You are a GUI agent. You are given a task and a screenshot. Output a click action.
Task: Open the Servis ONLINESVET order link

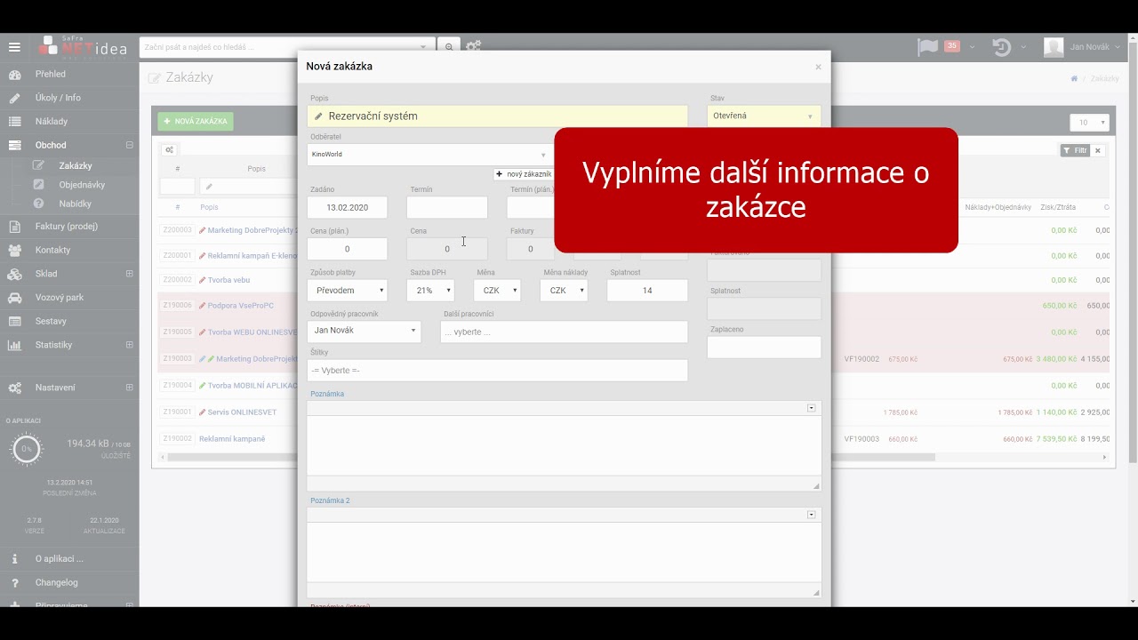click(242, 412)
